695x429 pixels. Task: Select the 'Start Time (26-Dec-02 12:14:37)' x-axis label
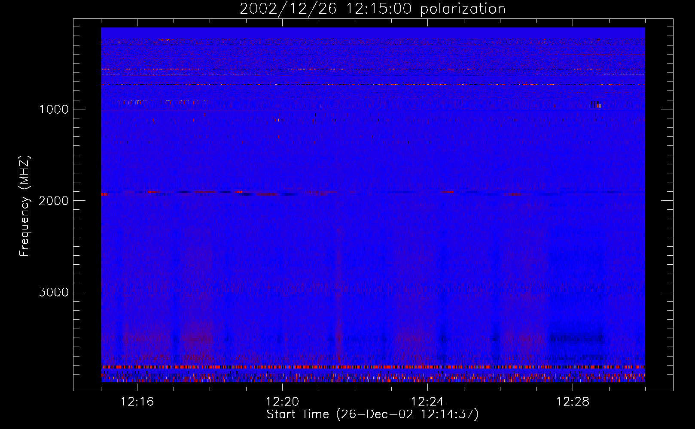pos(372,414)
